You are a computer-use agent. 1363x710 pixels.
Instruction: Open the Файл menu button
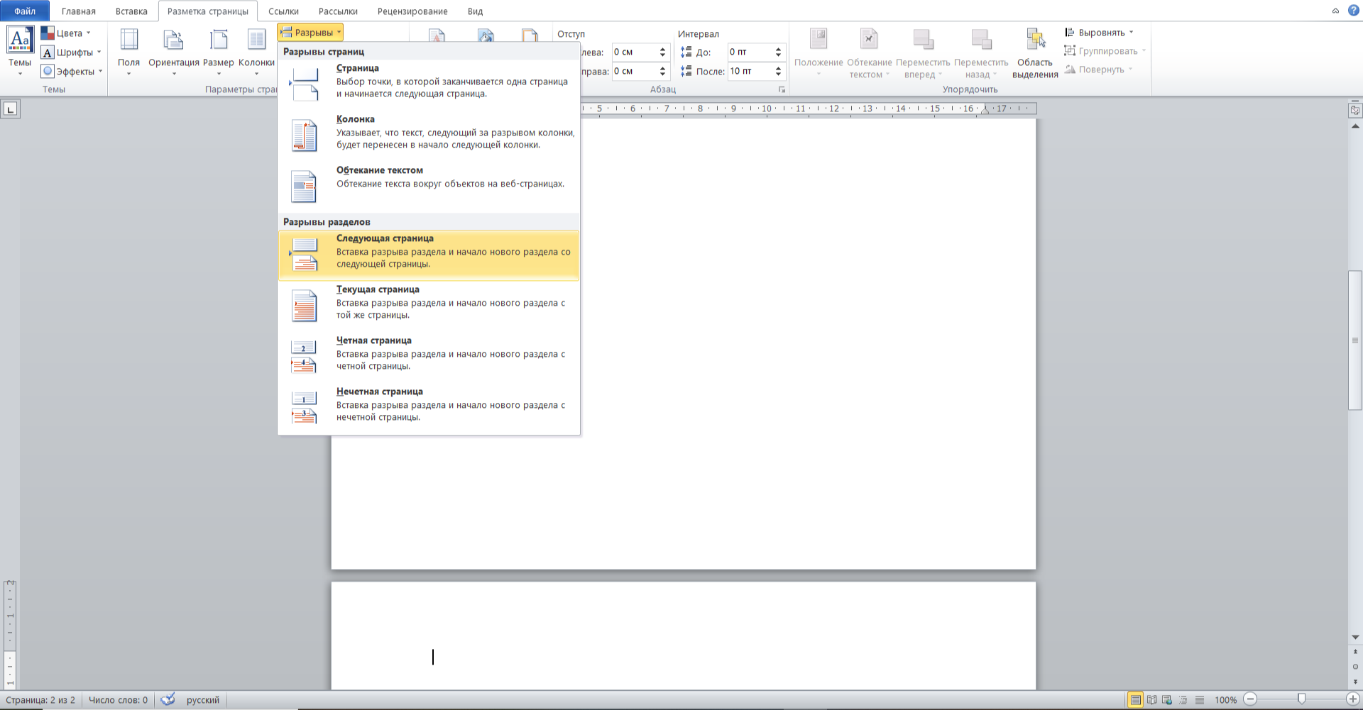25,11
